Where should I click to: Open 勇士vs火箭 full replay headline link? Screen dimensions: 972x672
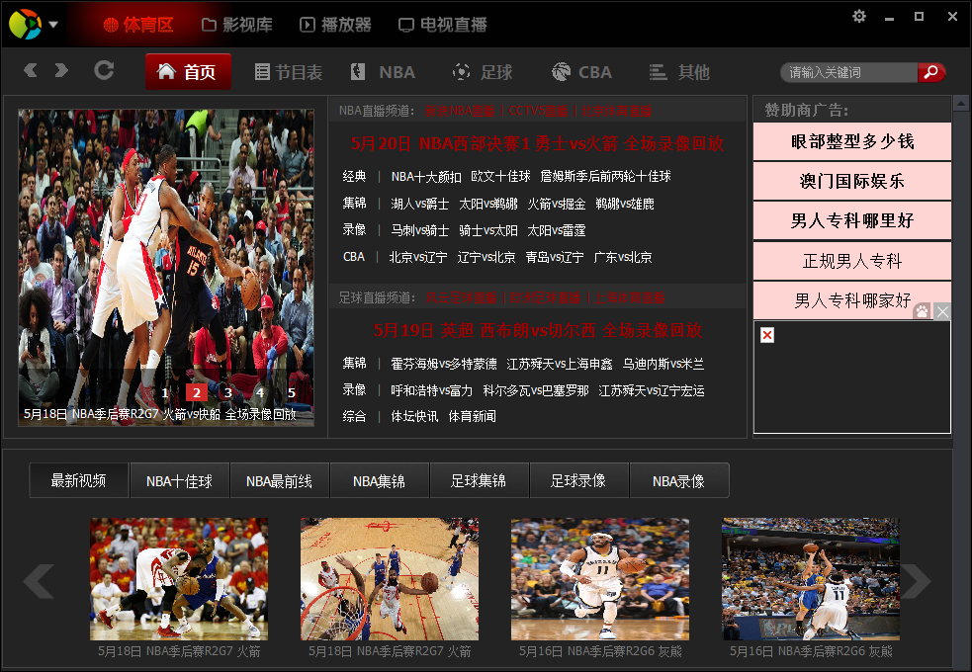coord(537,143)
